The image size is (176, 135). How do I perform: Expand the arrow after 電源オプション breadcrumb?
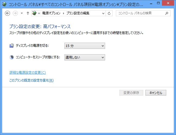coord(64,13)
